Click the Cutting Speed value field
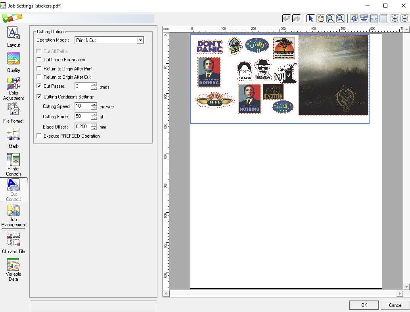Screen dimensions: 410x312 point(83,106)
